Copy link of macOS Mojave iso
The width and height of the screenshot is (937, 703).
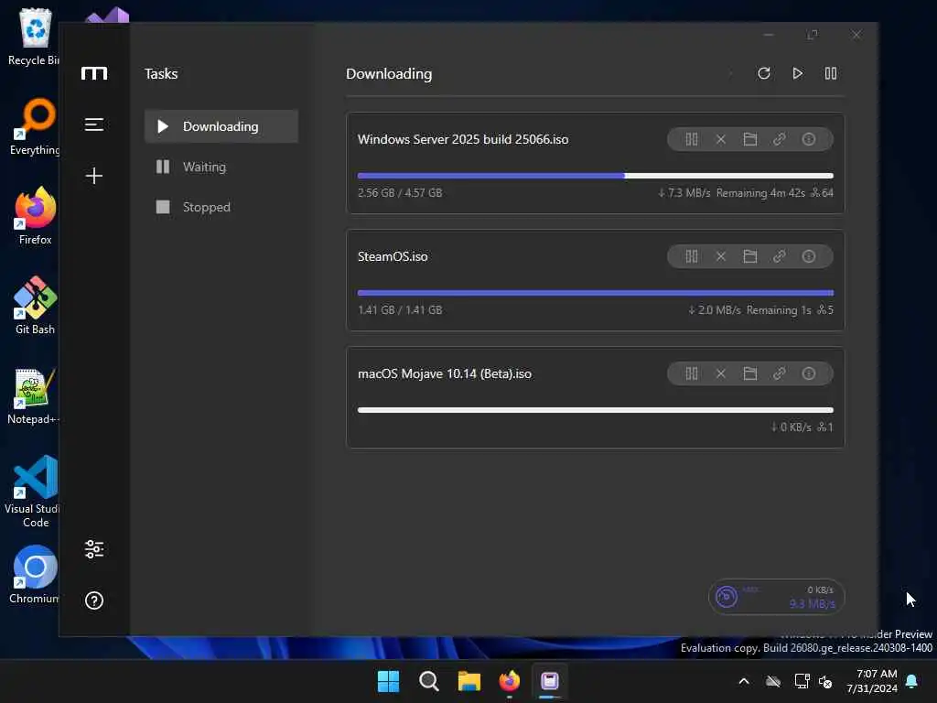(x=780, y=373)
